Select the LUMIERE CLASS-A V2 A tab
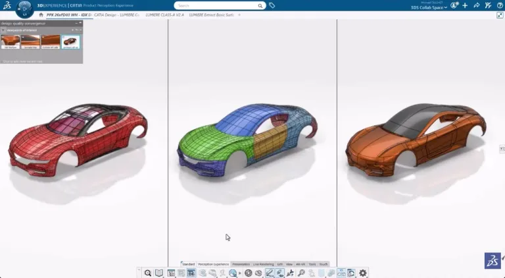505x278 pixels. point(164,15)
